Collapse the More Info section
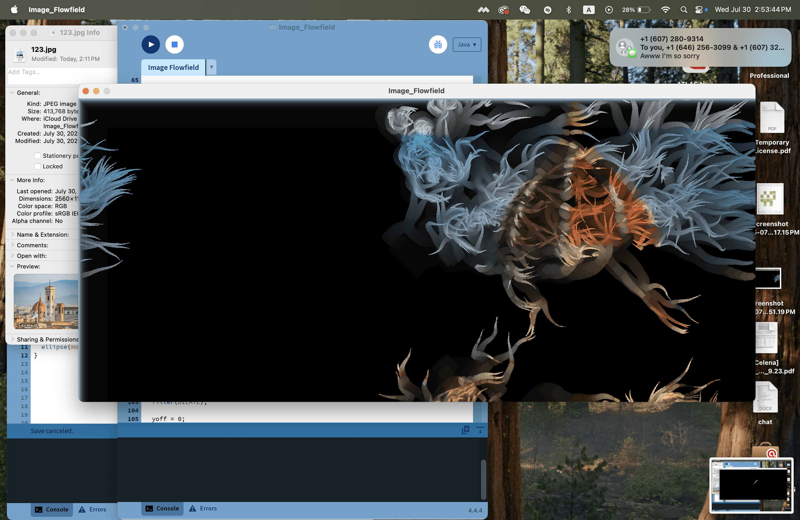Viewport: 800px width, 520px height. point(12,180)
